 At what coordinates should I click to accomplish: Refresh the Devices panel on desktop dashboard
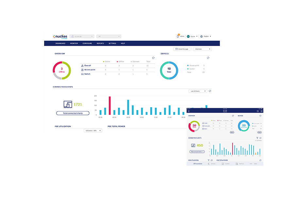208,58
